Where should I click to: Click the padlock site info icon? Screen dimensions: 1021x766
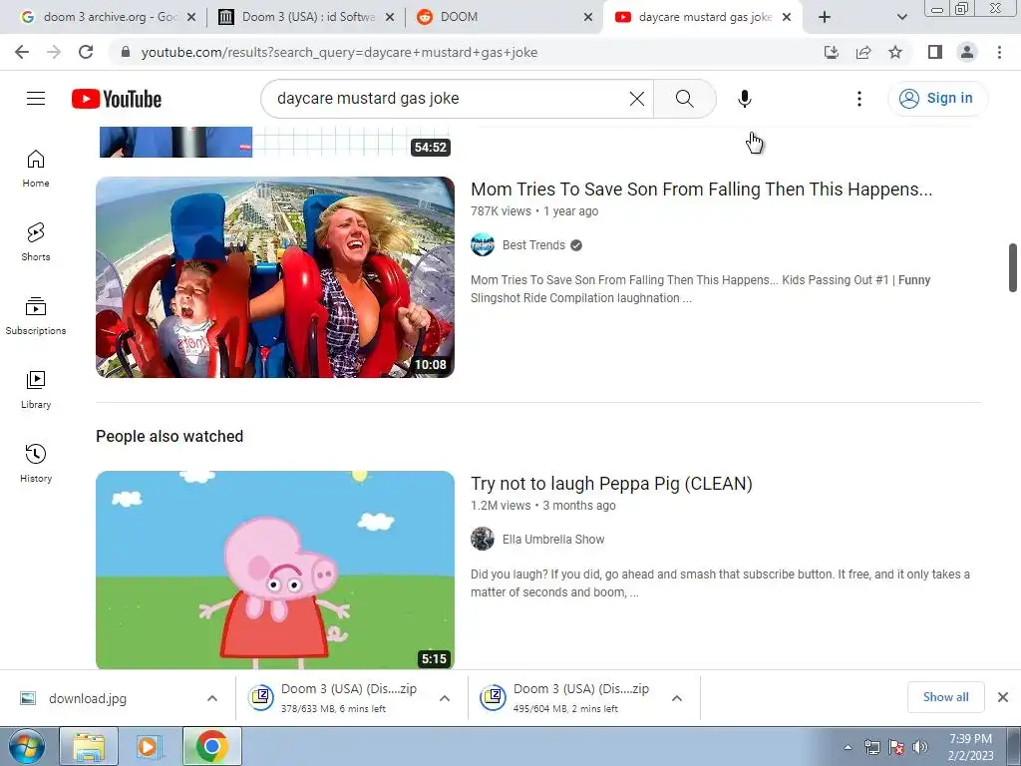(126, 52)
